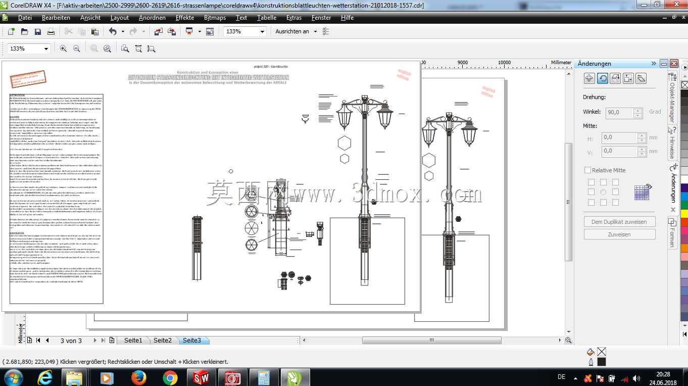Switch to Size mode in Änderungen docker
Viewport: 688px width, 386px height.
click(x=628, y=78)
